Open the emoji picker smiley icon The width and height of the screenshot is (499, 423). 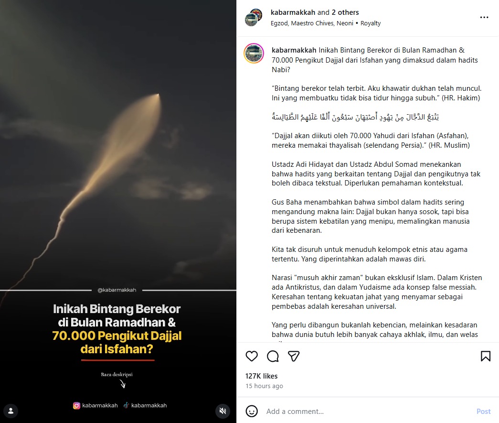(252, 411)
